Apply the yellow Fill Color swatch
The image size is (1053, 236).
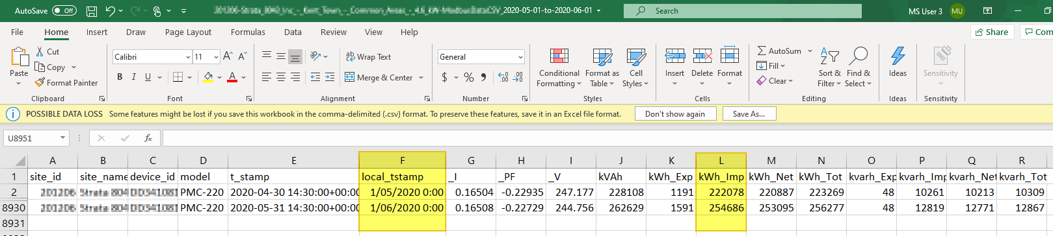pyautogui.click(x=208, y=77)
